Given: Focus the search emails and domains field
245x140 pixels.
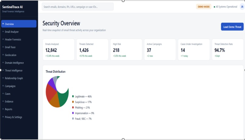Looking at the screenshot, I should pos(78,7).
